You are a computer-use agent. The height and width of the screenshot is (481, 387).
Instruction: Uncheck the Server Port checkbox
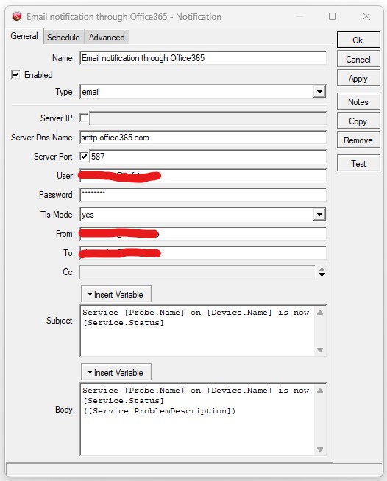point(84,157)
